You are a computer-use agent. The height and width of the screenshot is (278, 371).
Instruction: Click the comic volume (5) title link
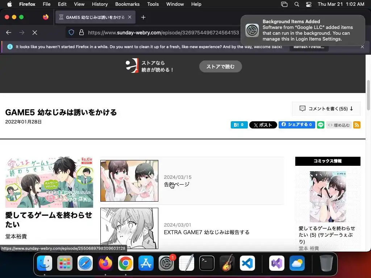(327, 235)
